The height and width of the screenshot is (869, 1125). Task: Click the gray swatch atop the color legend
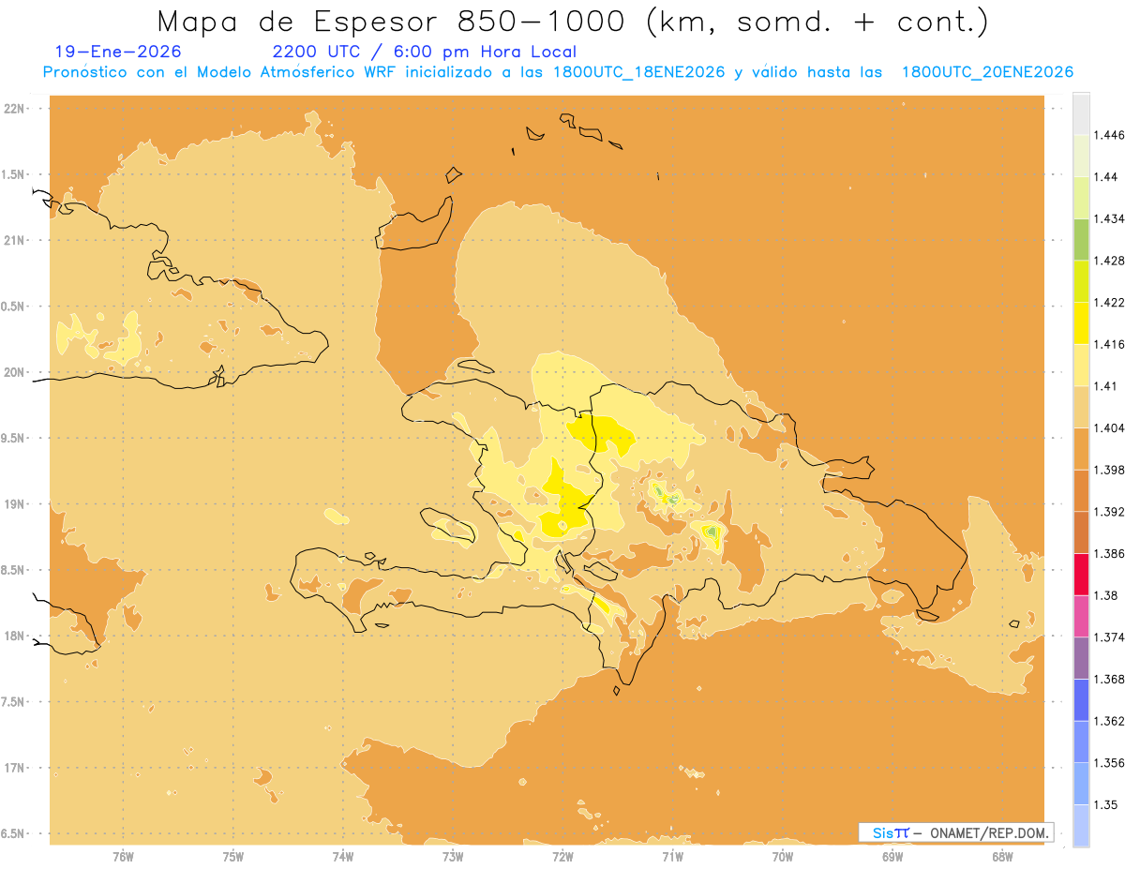click(1081, 113)
